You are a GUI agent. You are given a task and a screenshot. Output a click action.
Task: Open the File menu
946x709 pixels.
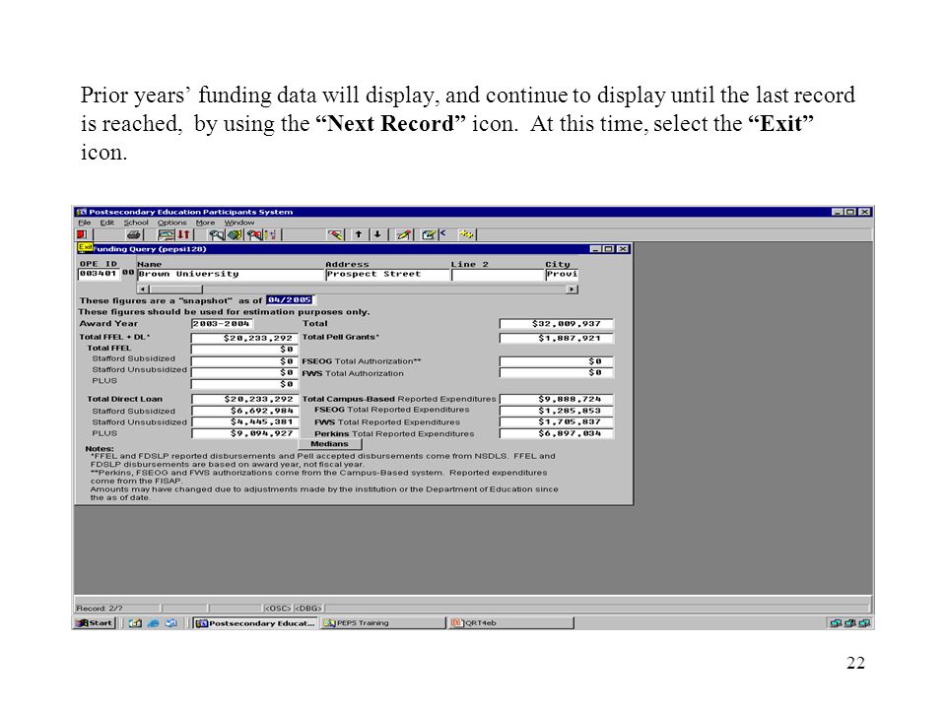pyautogui.click(x=85, y=223)
